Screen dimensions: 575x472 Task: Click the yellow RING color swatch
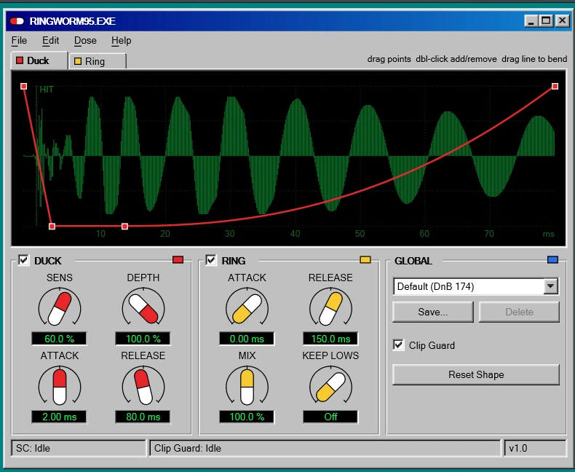pos(365,260)
